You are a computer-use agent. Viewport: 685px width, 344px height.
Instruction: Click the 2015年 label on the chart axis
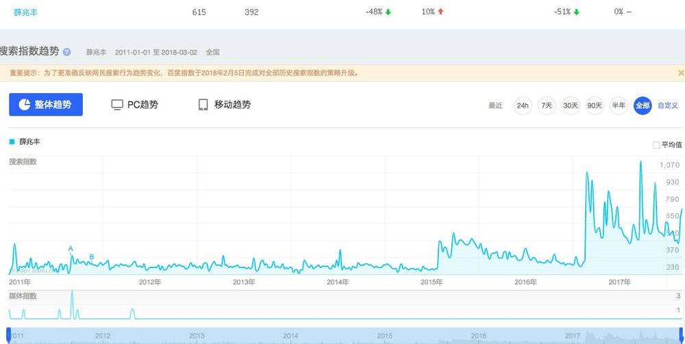(432, 282)
